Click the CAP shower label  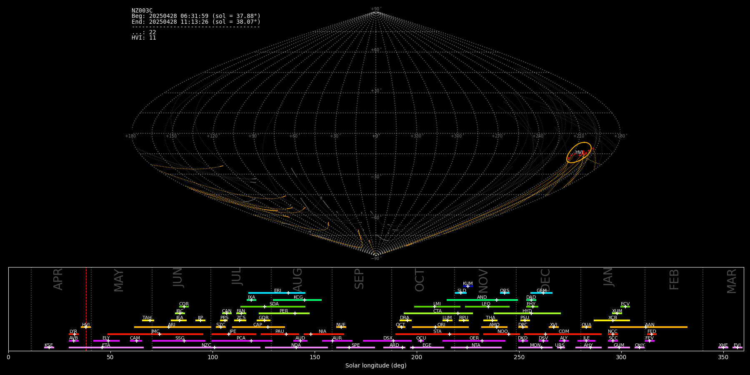[x=258, y=325]
